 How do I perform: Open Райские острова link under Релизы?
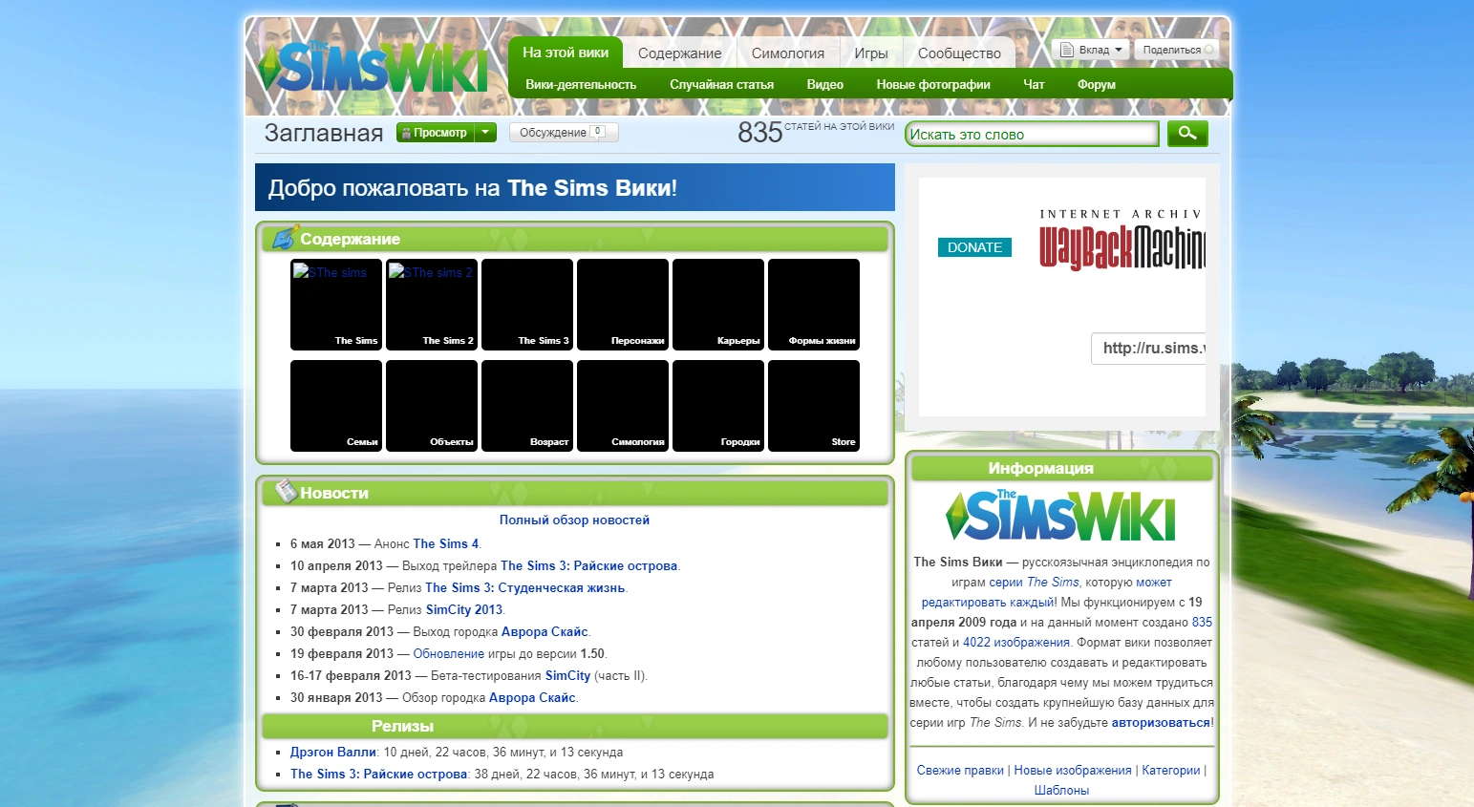click(378, 774)
